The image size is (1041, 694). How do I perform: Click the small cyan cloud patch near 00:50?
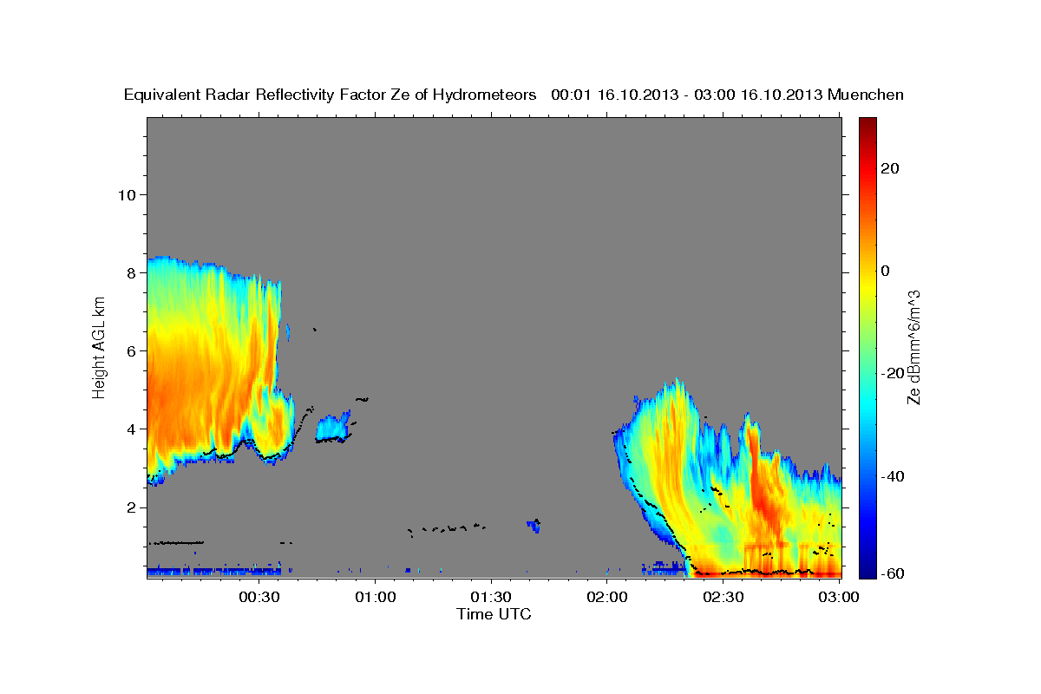pos(332,429)
